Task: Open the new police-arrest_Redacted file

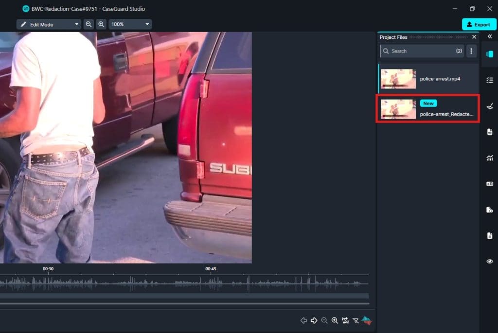Action: click(428, 109)
